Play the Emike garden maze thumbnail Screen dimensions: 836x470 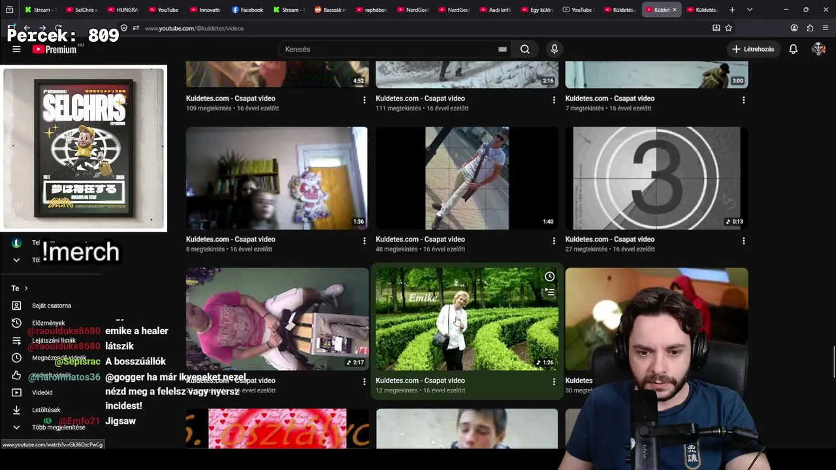click(x=467, y=319)
